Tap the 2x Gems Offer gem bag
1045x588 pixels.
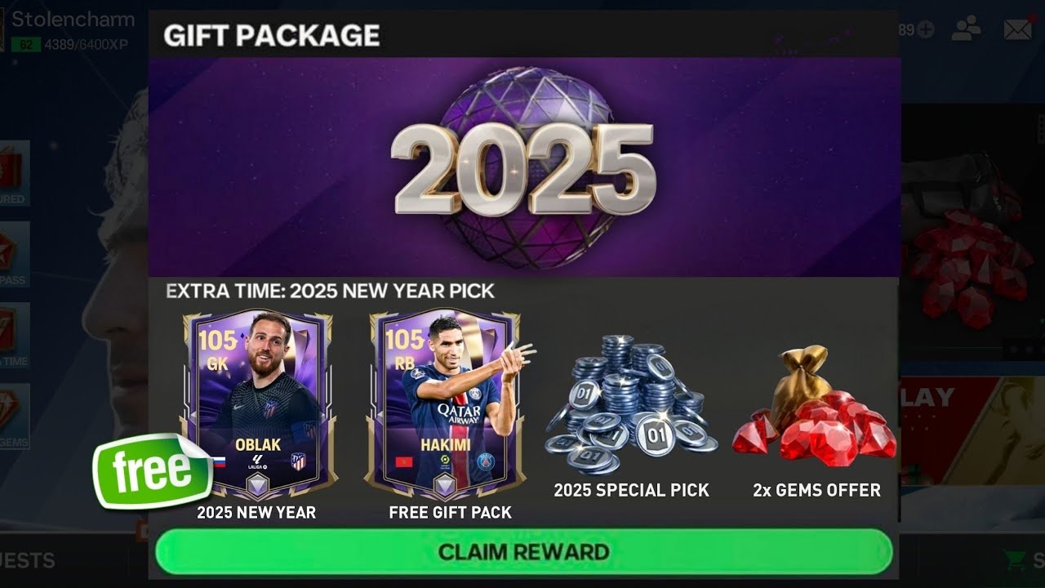tap(815, 407)
